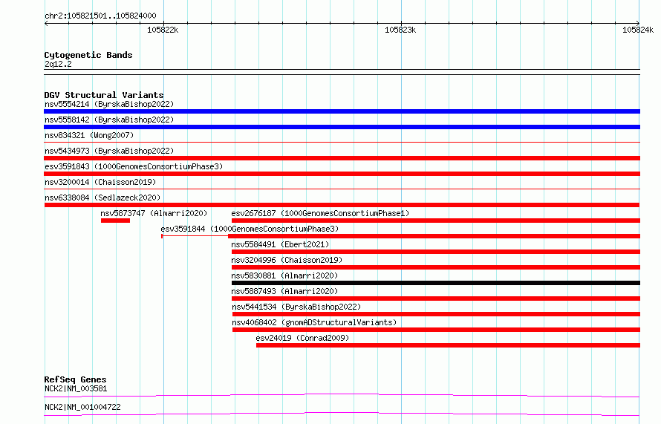Select the short red bar under nsv5873747

pyautogui.click(x=116, y=221)
